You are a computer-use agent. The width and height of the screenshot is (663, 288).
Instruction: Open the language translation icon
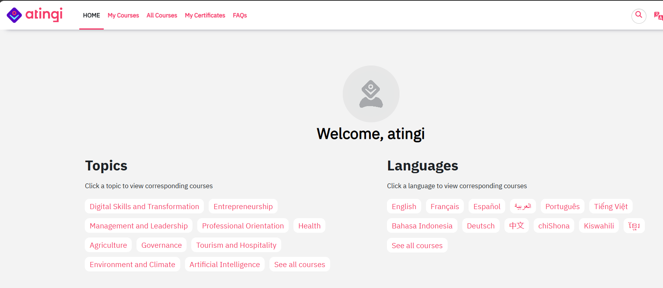[x=658, y=16]
